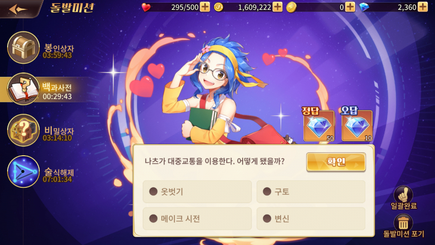The height and width of the screenshot is (245, 435).
Task: Add hearts with the plus button
Action: (205, 7)
